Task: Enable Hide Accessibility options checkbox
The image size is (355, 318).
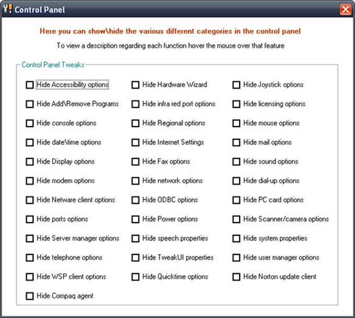Action: [x=30, y=85]
